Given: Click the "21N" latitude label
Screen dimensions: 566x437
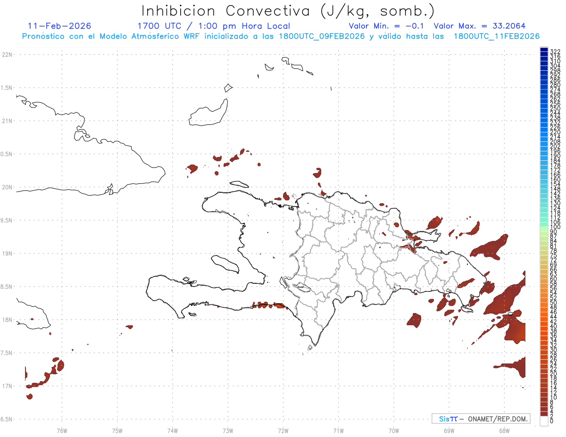Looking at the screenshot, I should pyautogui.click(x=7, y=121).
